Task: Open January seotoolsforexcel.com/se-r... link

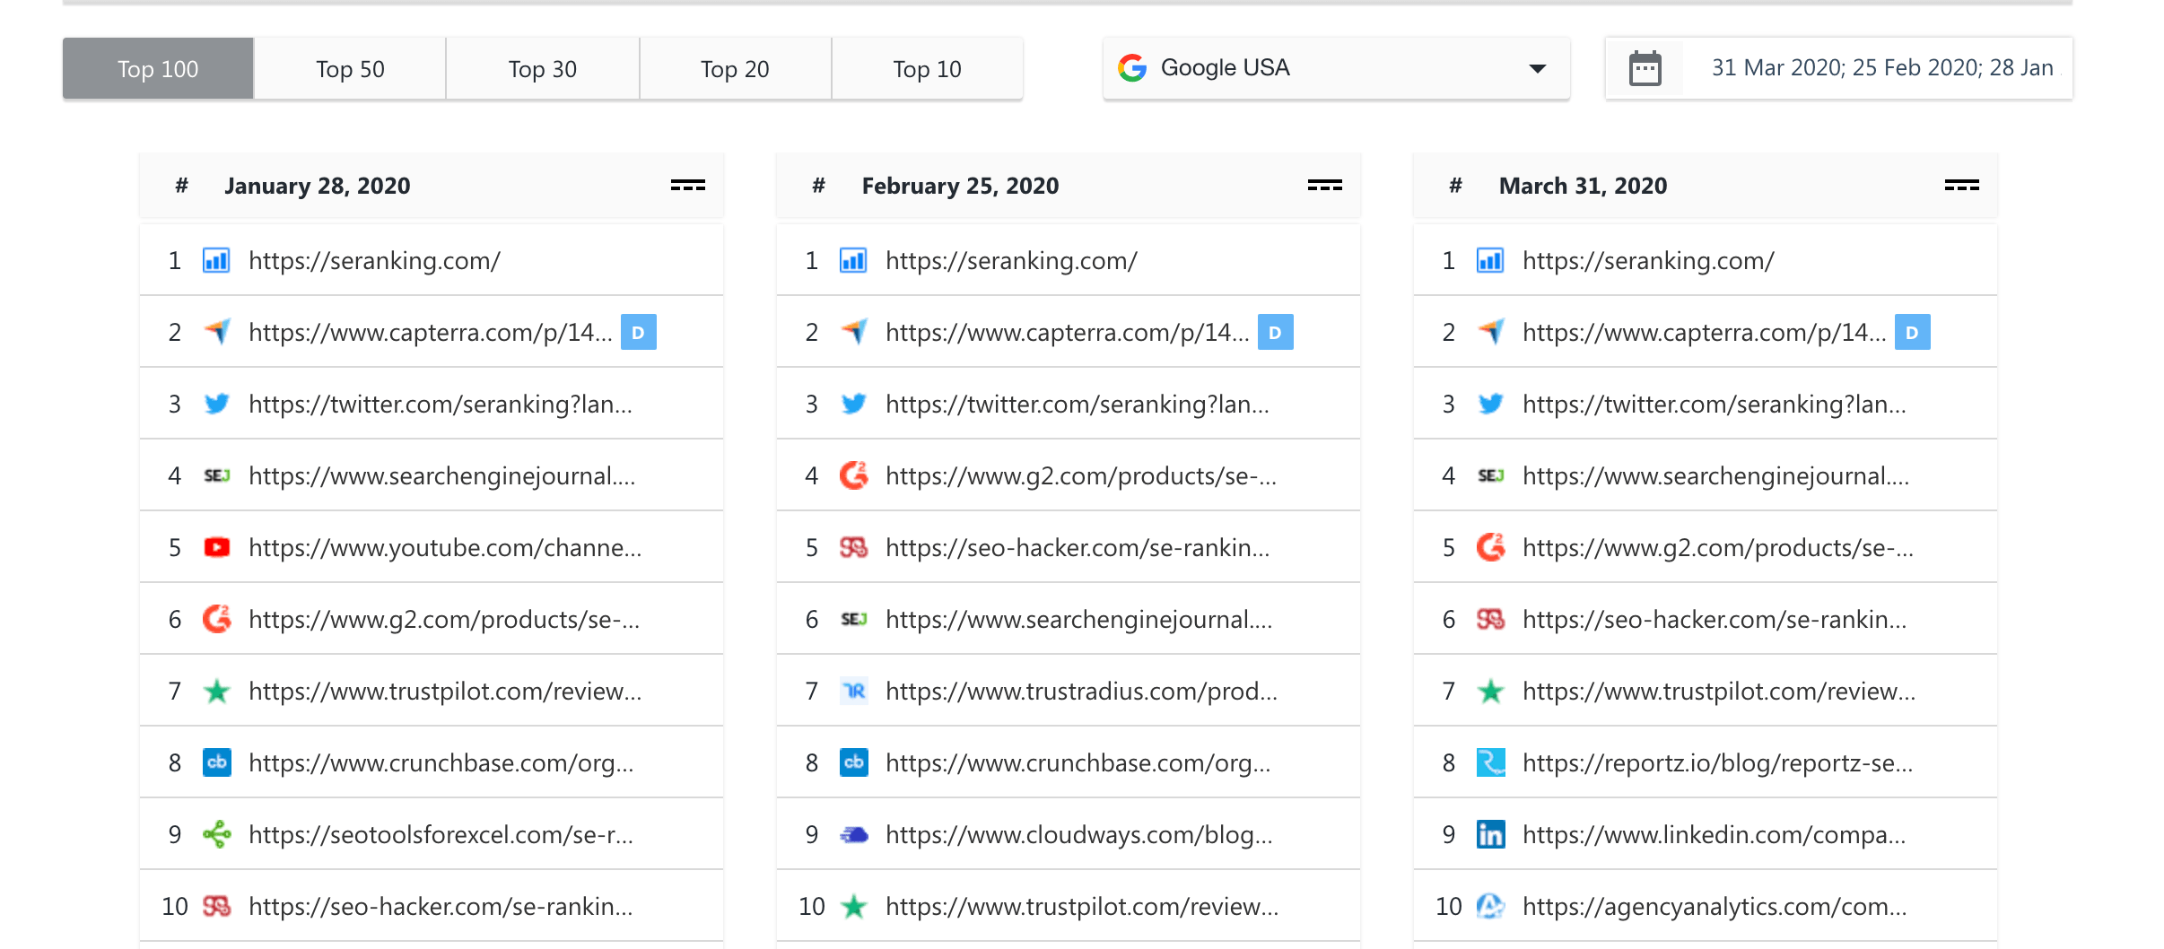Action: (441, 834)
